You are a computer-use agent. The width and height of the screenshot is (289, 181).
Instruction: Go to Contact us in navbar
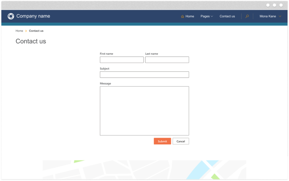[x=227, y=16]
